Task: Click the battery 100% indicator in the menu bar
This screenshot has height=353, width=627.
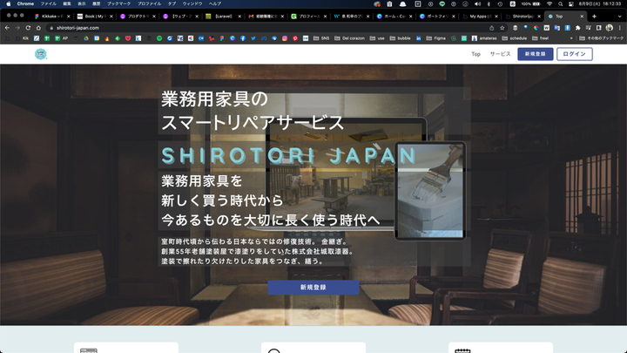Action: click(530, 4)
